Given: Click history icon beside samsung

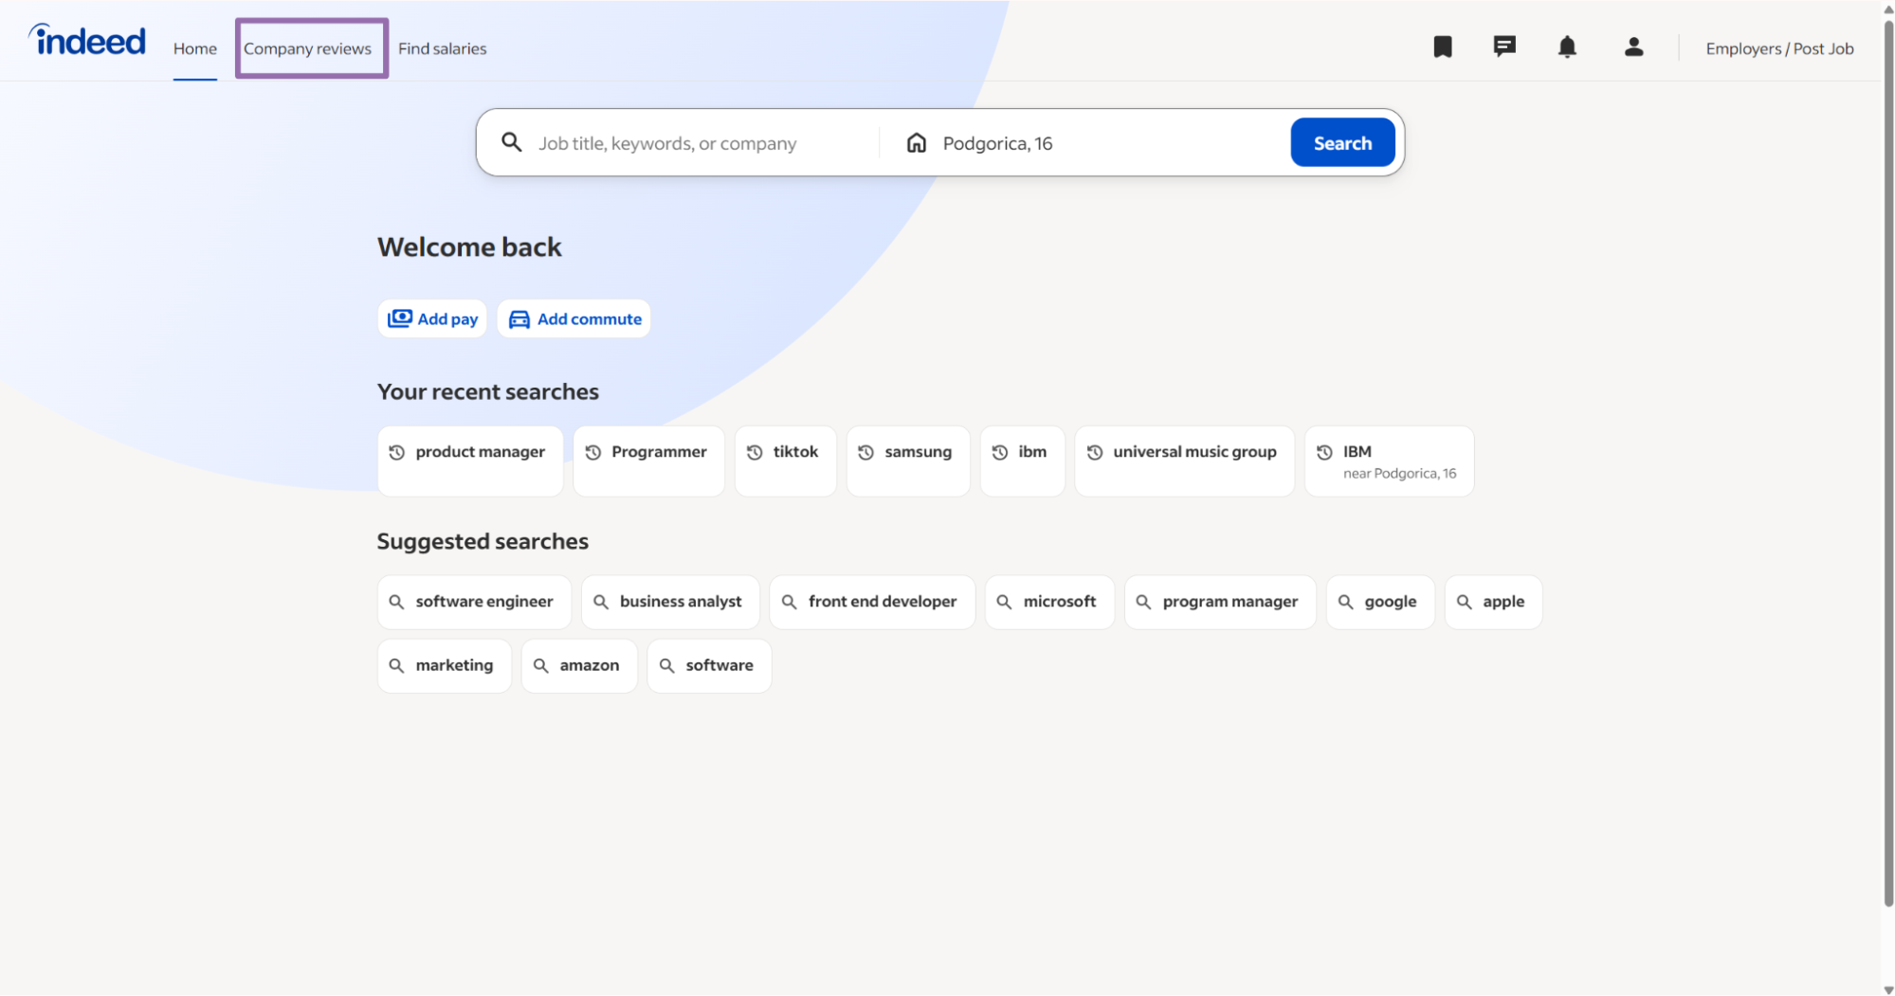Looking at the screenshot, I should pos(866,452).
